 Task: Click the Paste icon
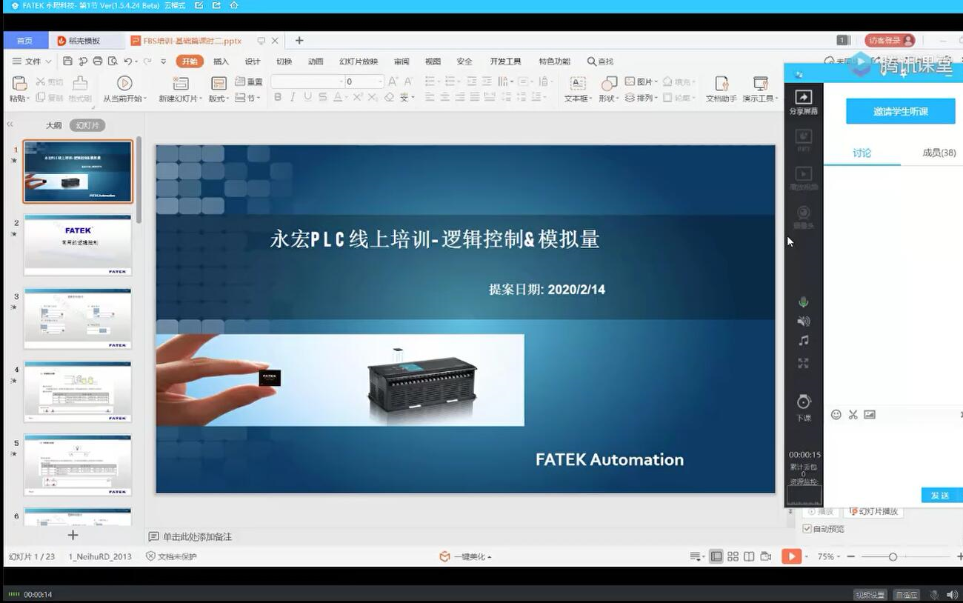pos(19,83)
